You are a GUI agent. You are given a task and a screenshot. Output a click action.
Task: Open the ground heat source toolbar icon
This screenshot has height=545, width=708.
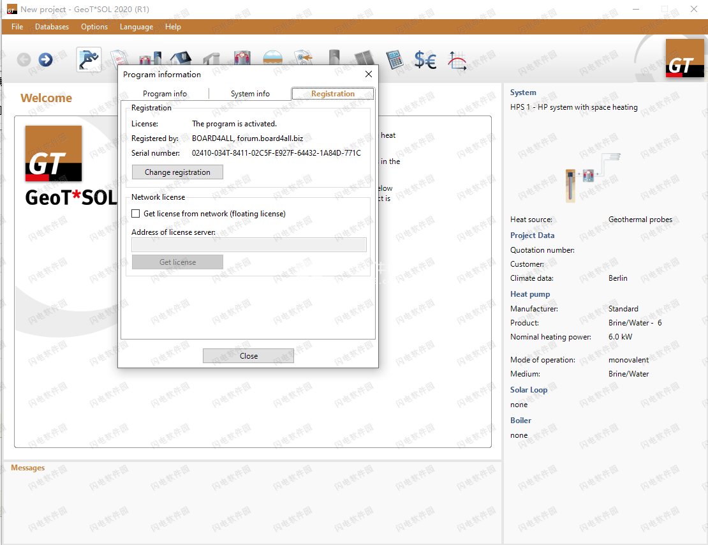point(273,58)
